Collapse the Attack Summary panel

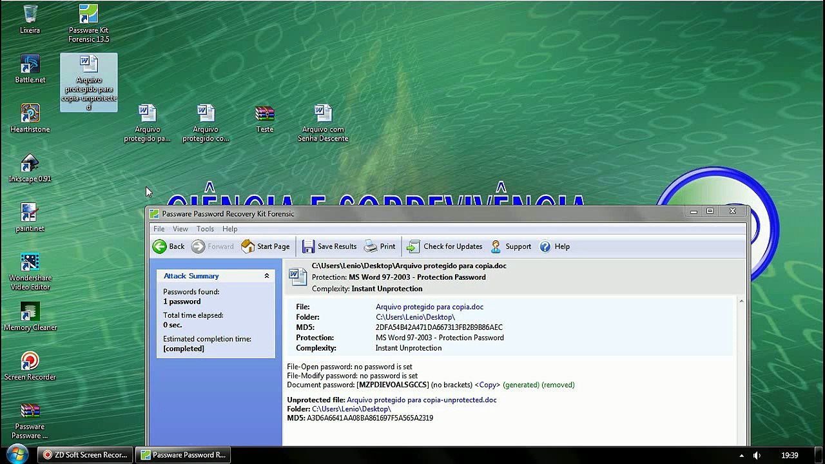click(266, 276)
